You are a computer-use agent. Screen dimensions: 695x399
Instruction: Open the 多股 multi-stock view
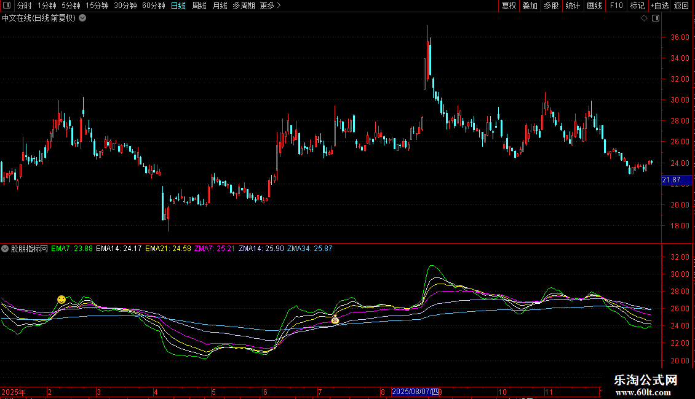pyautogui.click(x=551, y=6)
